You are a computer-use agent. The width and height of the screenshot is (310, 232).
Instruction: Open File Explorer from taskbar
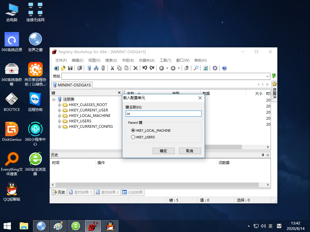pyautogui.click(x=24, y=226)
